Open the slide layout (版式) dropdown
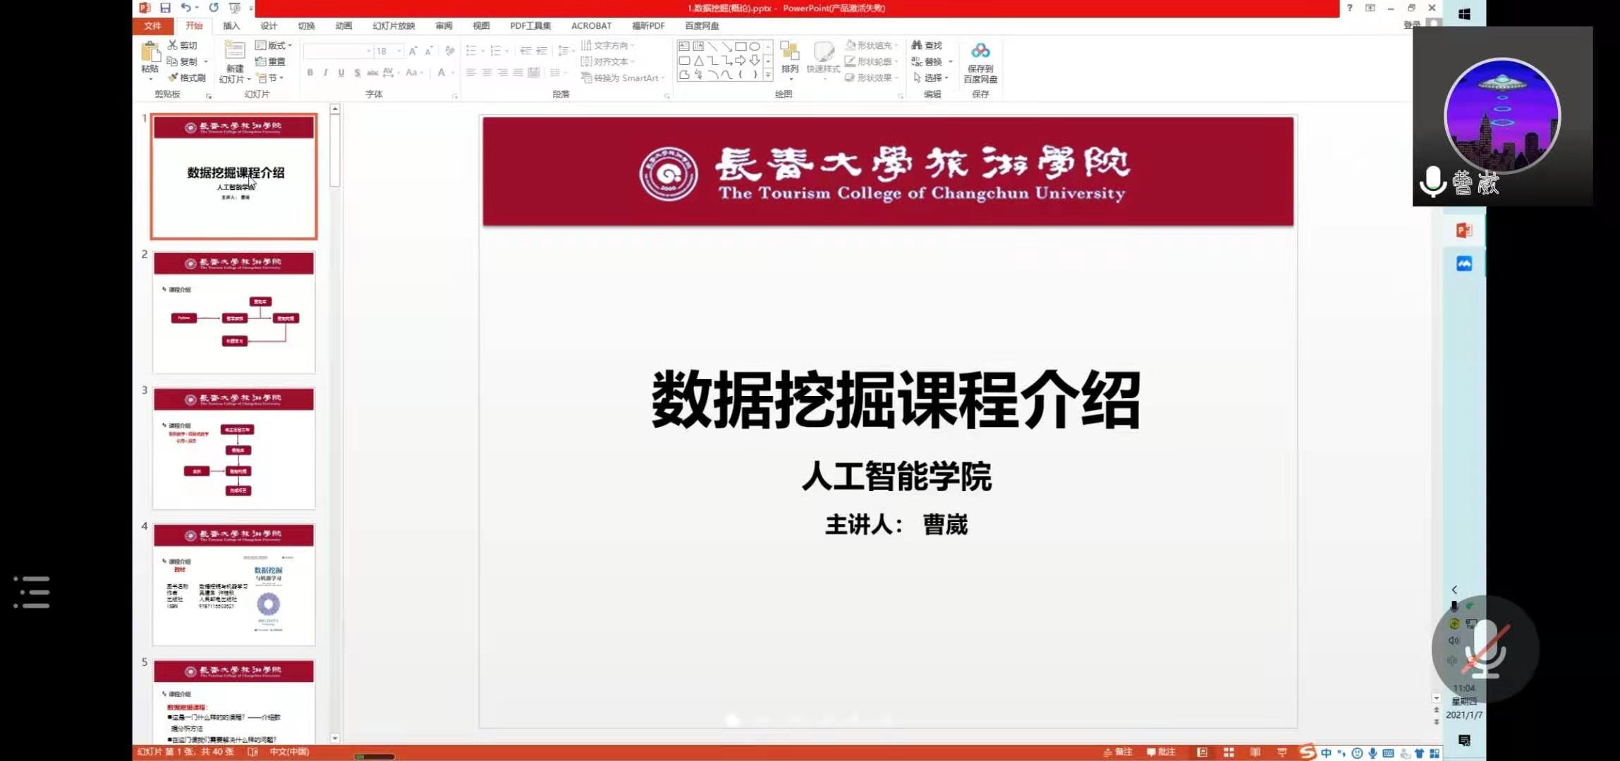The width and height of the screenshot is (1620, 761). 274,45
